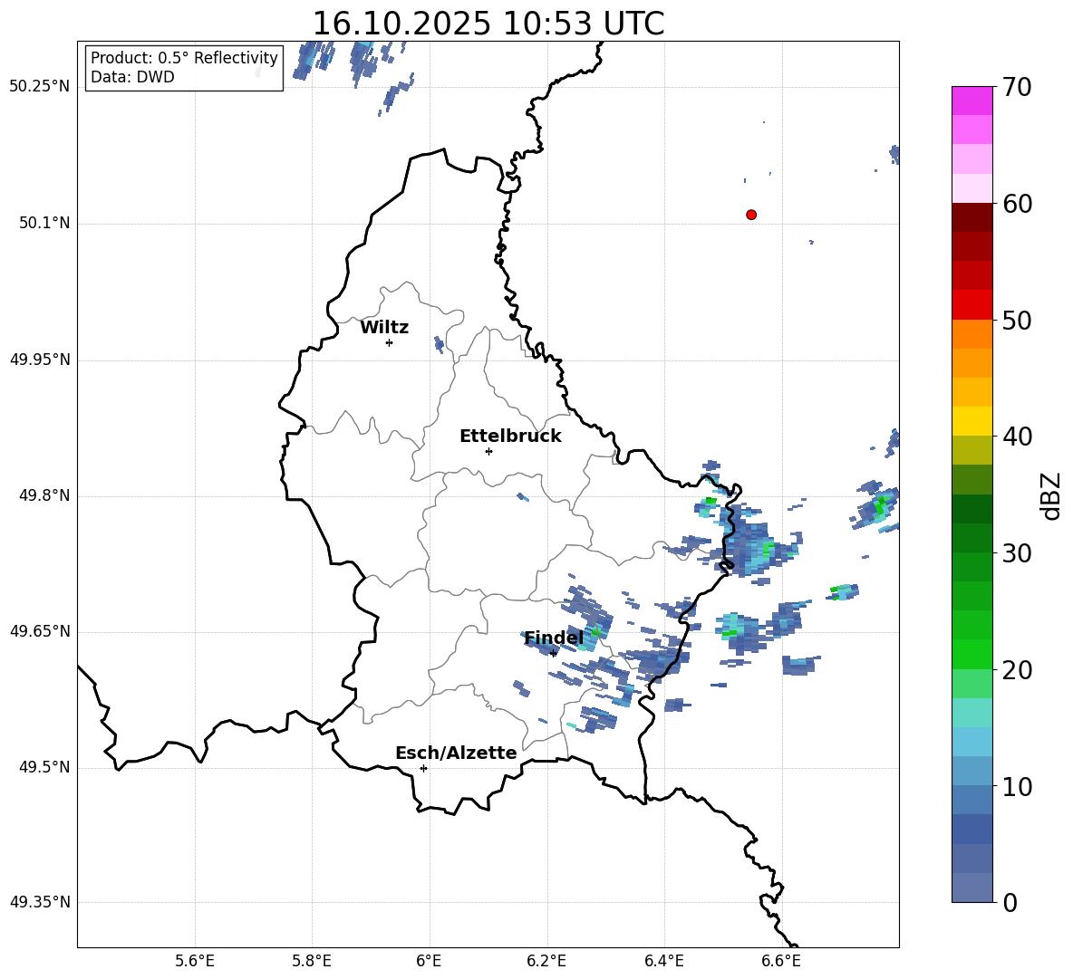Viewport: 1073px width, 979px height.
Task: Click the Ettelbruck city label
Action: [510, 437]
